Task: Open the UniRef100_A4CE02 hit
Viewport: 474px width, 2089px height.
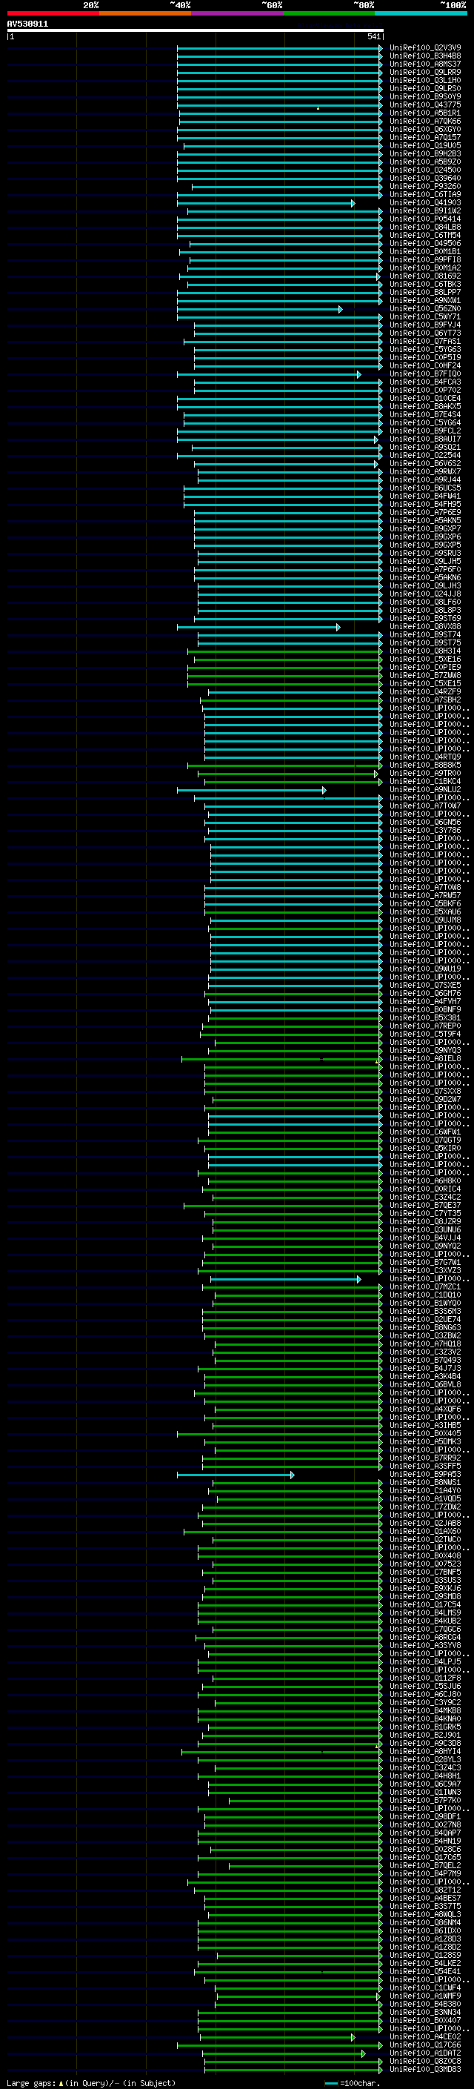Action: tap(425, 2037)
